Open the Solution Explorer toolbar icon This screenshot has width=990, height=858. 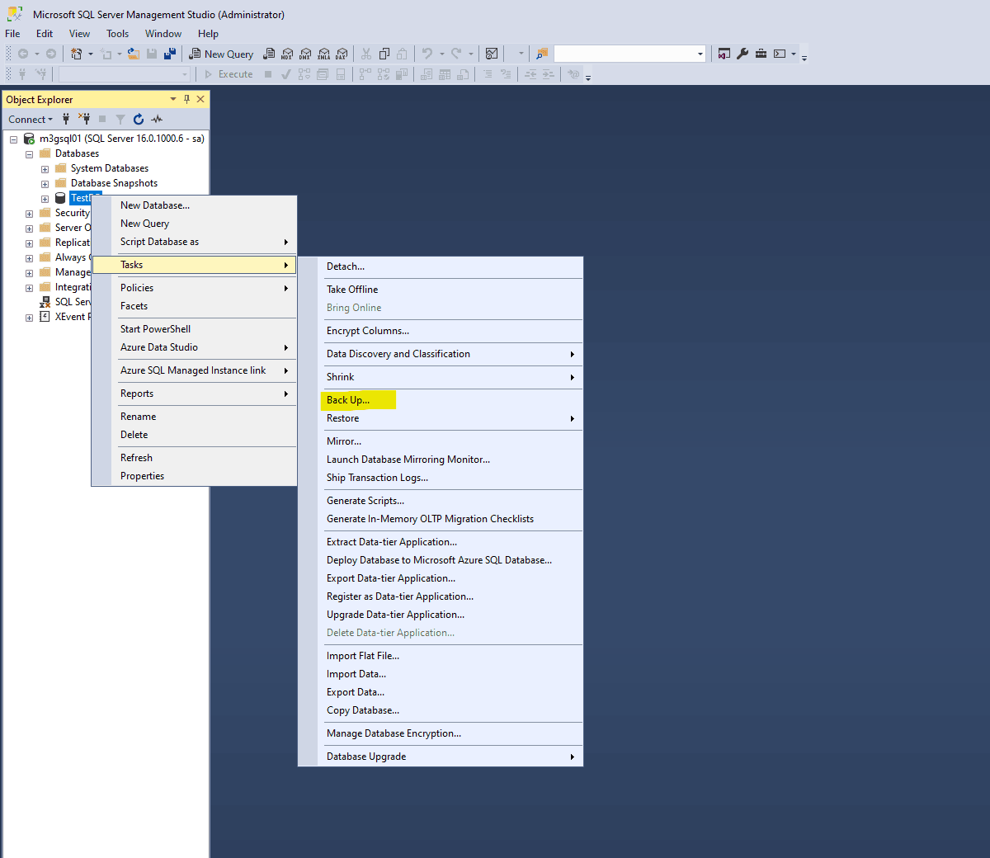(724, 54)
